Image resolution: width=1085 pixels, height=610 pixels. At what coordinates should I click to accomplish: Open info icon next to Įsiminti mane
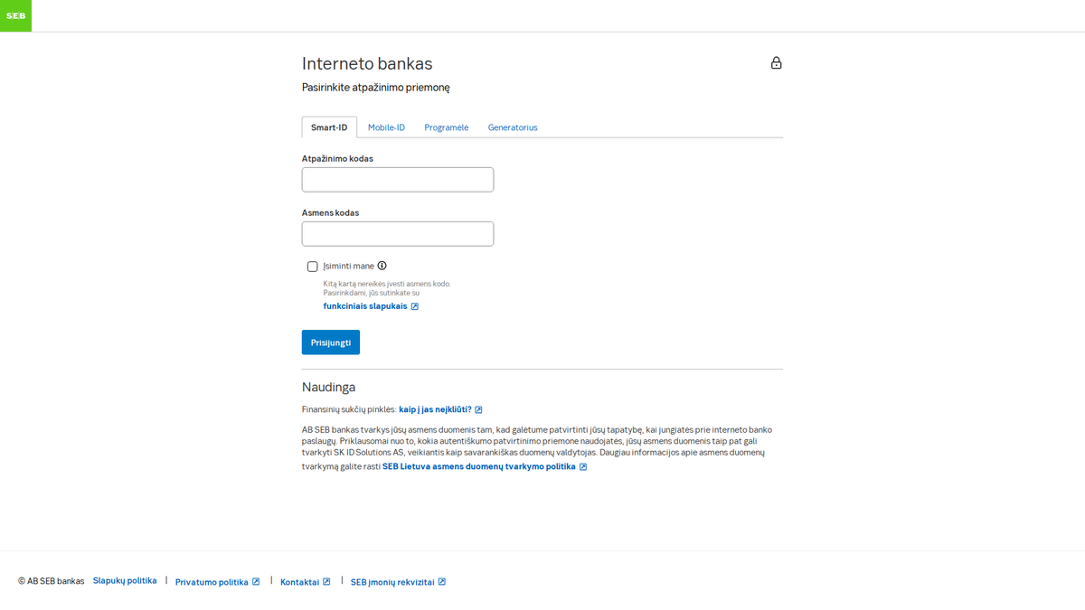382,266
